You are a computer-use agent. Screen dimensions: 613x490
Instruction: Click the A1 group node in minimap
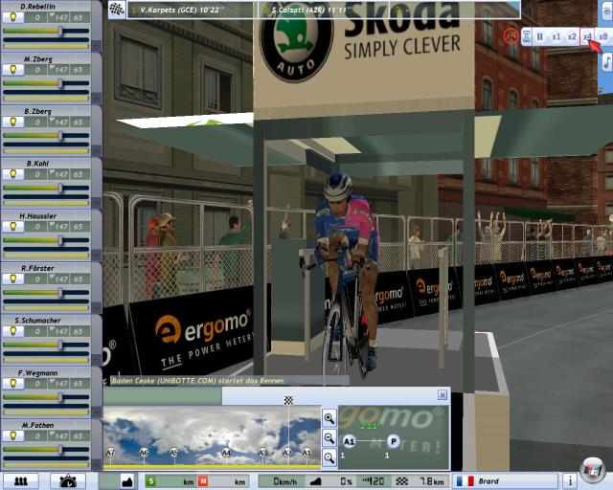point(349,441)
